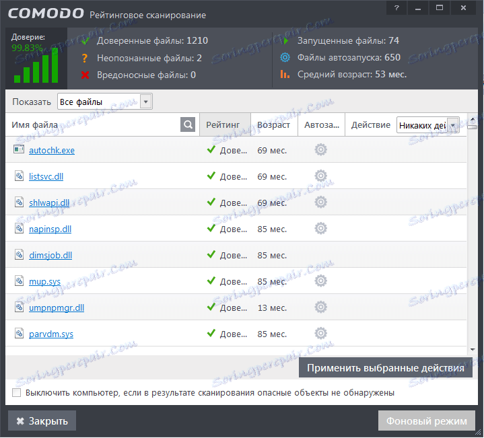Image resolution: width=484 pixels, height=438 pixels.
Task: Click the orange average age bars icon
Action: click(x=285, y=74)
